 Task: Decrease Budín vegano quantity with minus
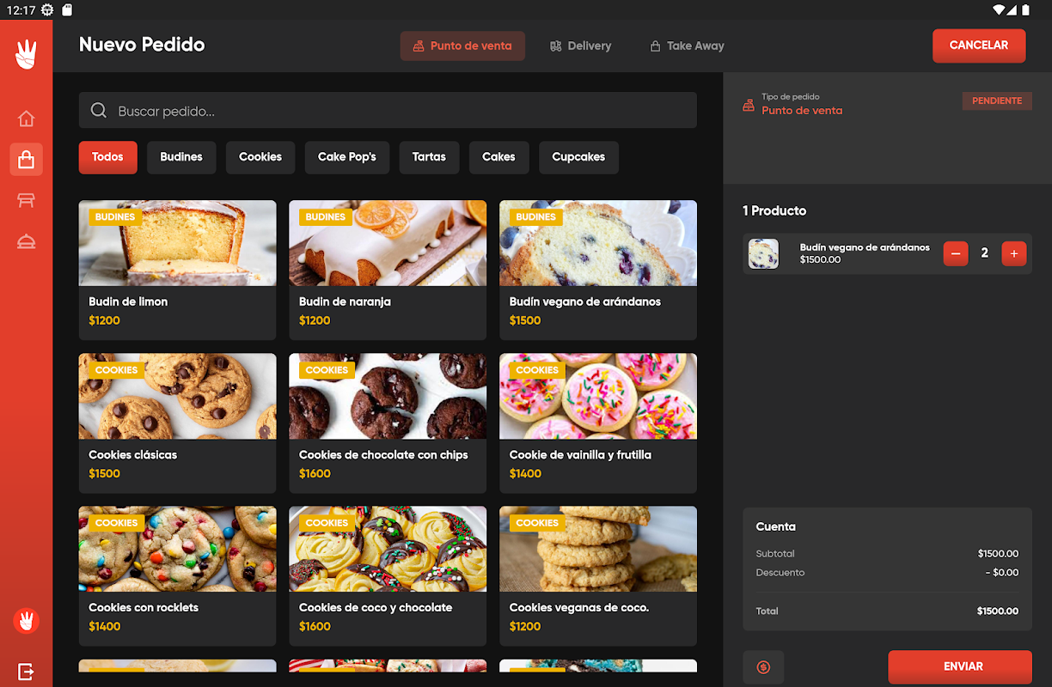[956, 253]
